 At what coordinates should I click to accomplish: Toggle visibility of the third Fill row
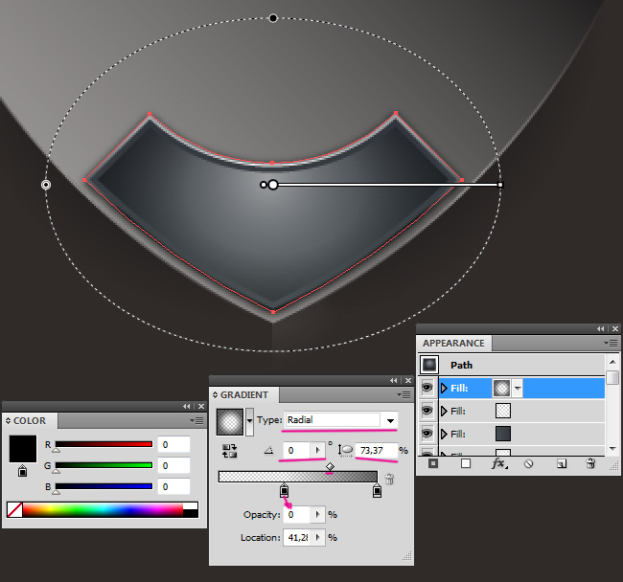tap(428, 434)
